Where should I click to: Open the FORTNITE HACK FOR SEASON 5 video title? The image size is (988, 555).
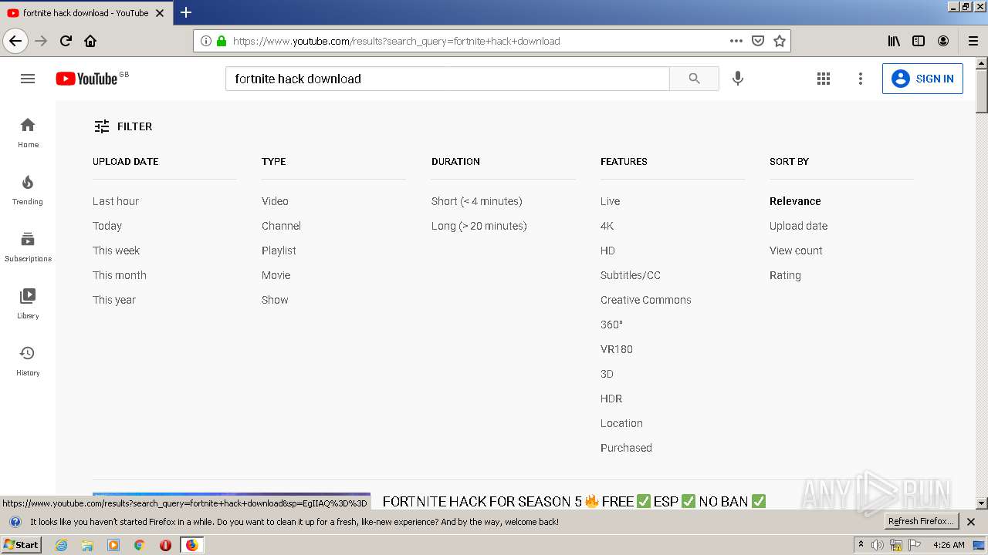tap(574, 502)
